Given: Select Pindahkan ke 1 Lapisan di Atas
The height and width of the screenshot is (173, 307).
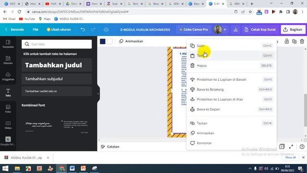Looking at the screenshot, I should point(232,99).
